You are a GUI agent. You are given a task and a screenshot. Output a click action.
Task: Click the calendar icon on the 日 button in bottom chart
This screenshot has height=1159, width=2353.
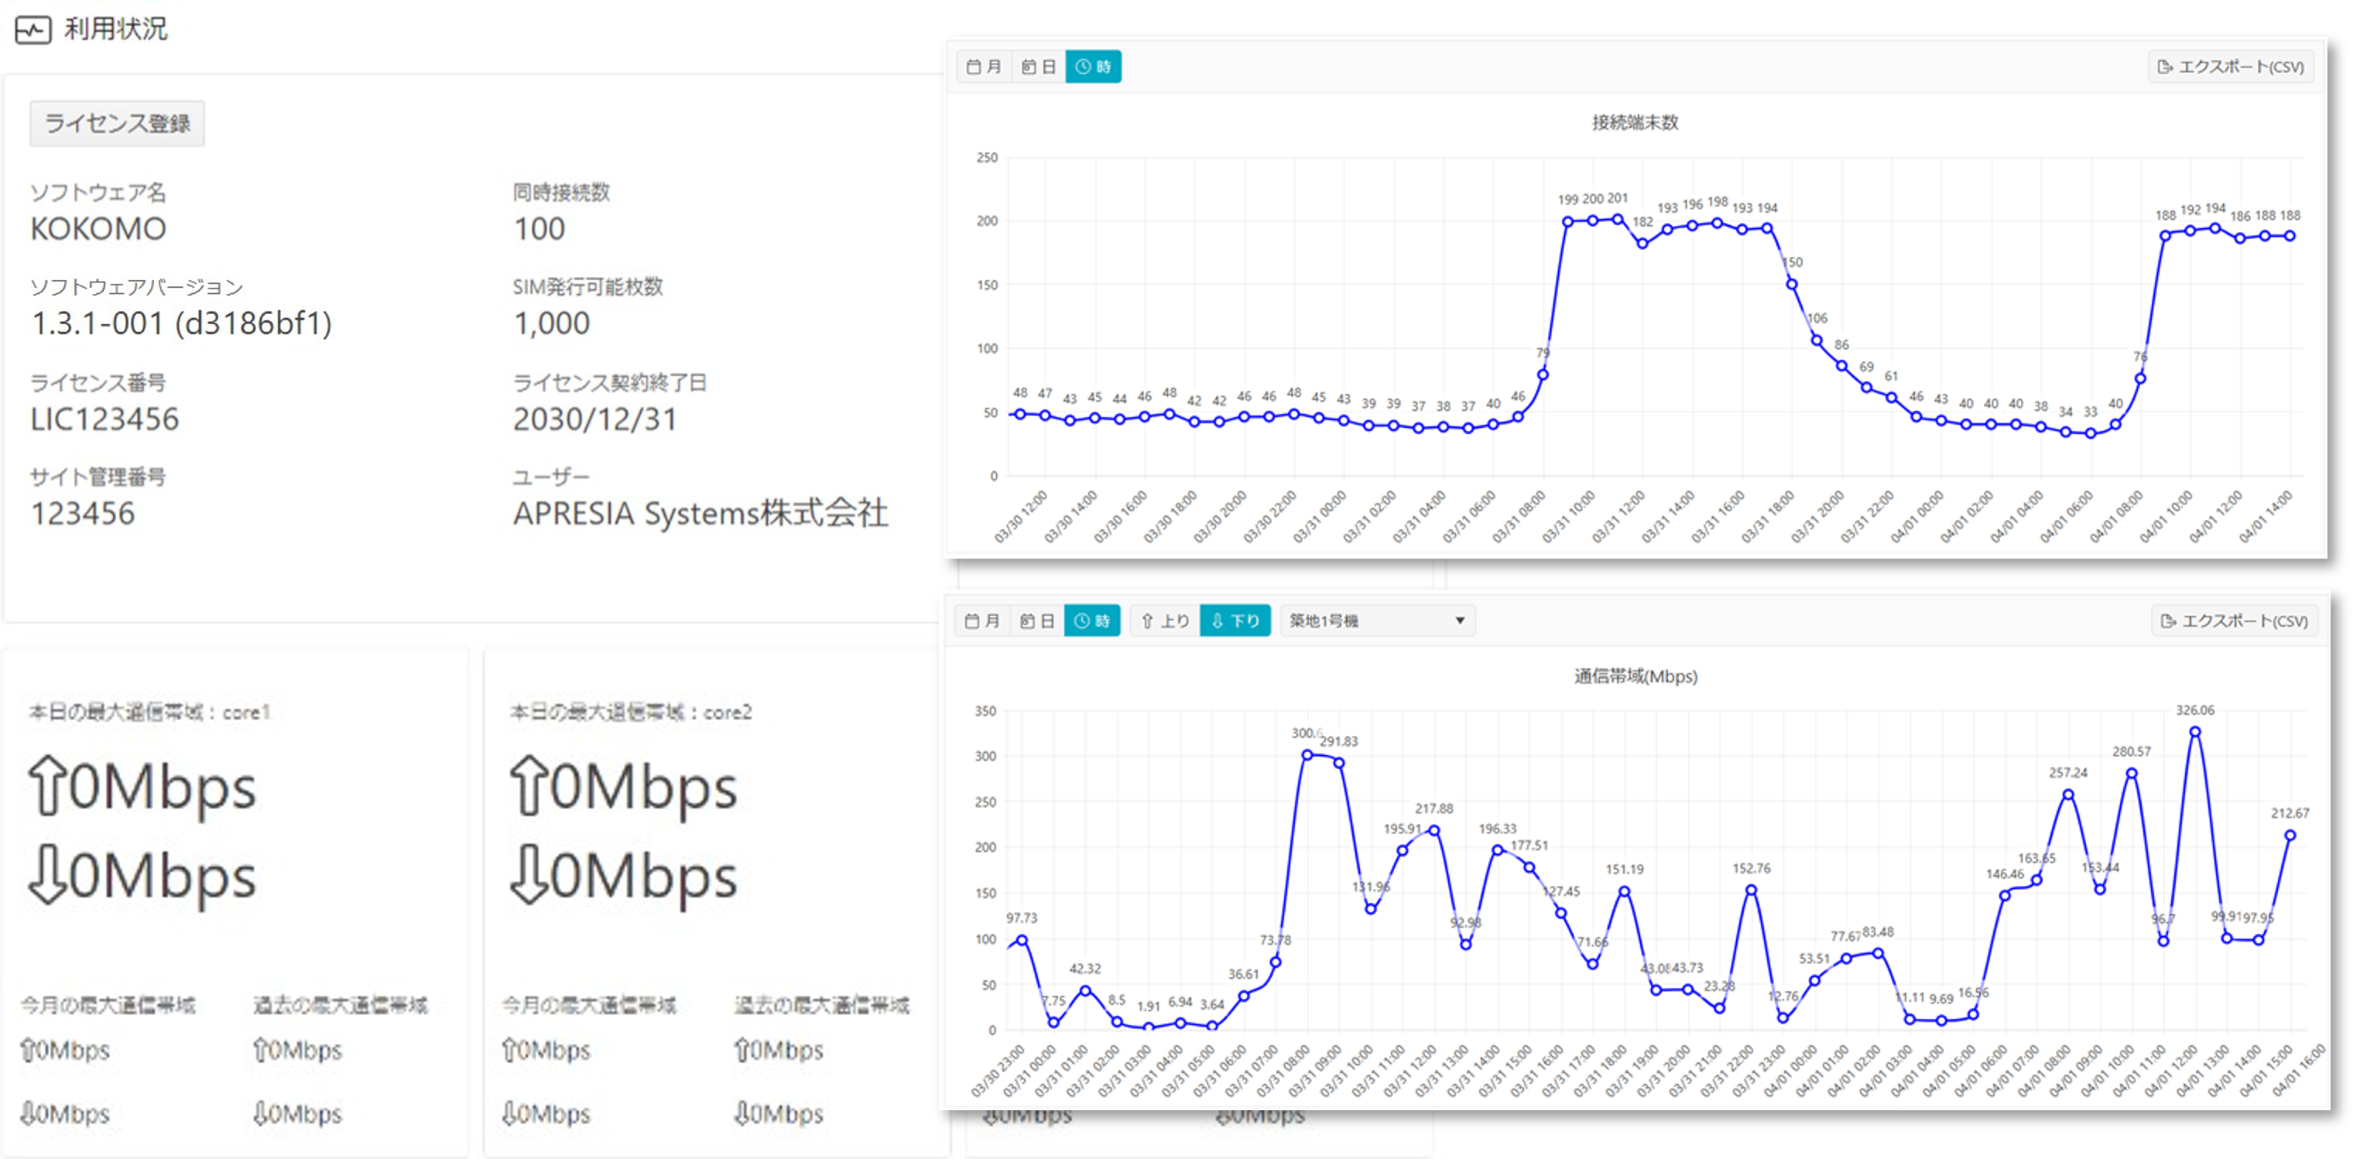click(1026, 621)
